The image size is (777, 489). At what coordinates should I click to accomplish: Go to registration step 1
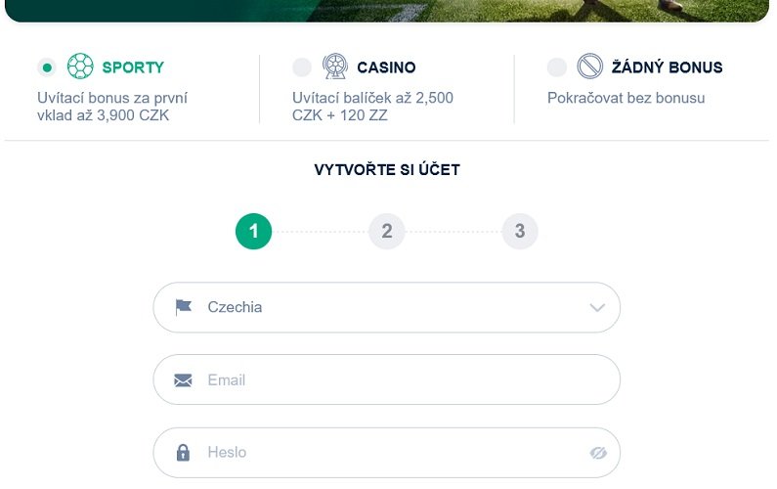253,232
